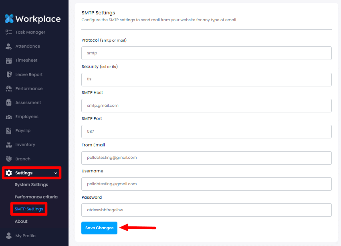The width and height of the screenshot is (341, 246).
Task: Click the Branch fingerprint icon
Action: [9, 159]
